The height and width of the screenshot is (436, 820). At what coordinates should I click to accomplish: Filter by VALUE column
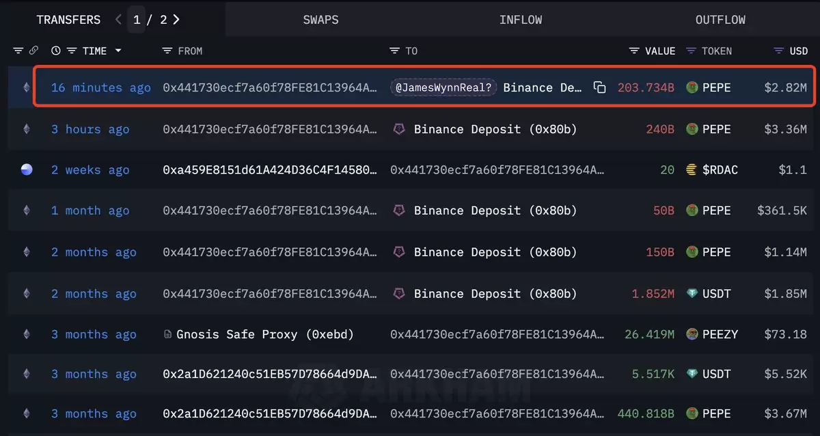pyautogui.click(x=635, y=51)
